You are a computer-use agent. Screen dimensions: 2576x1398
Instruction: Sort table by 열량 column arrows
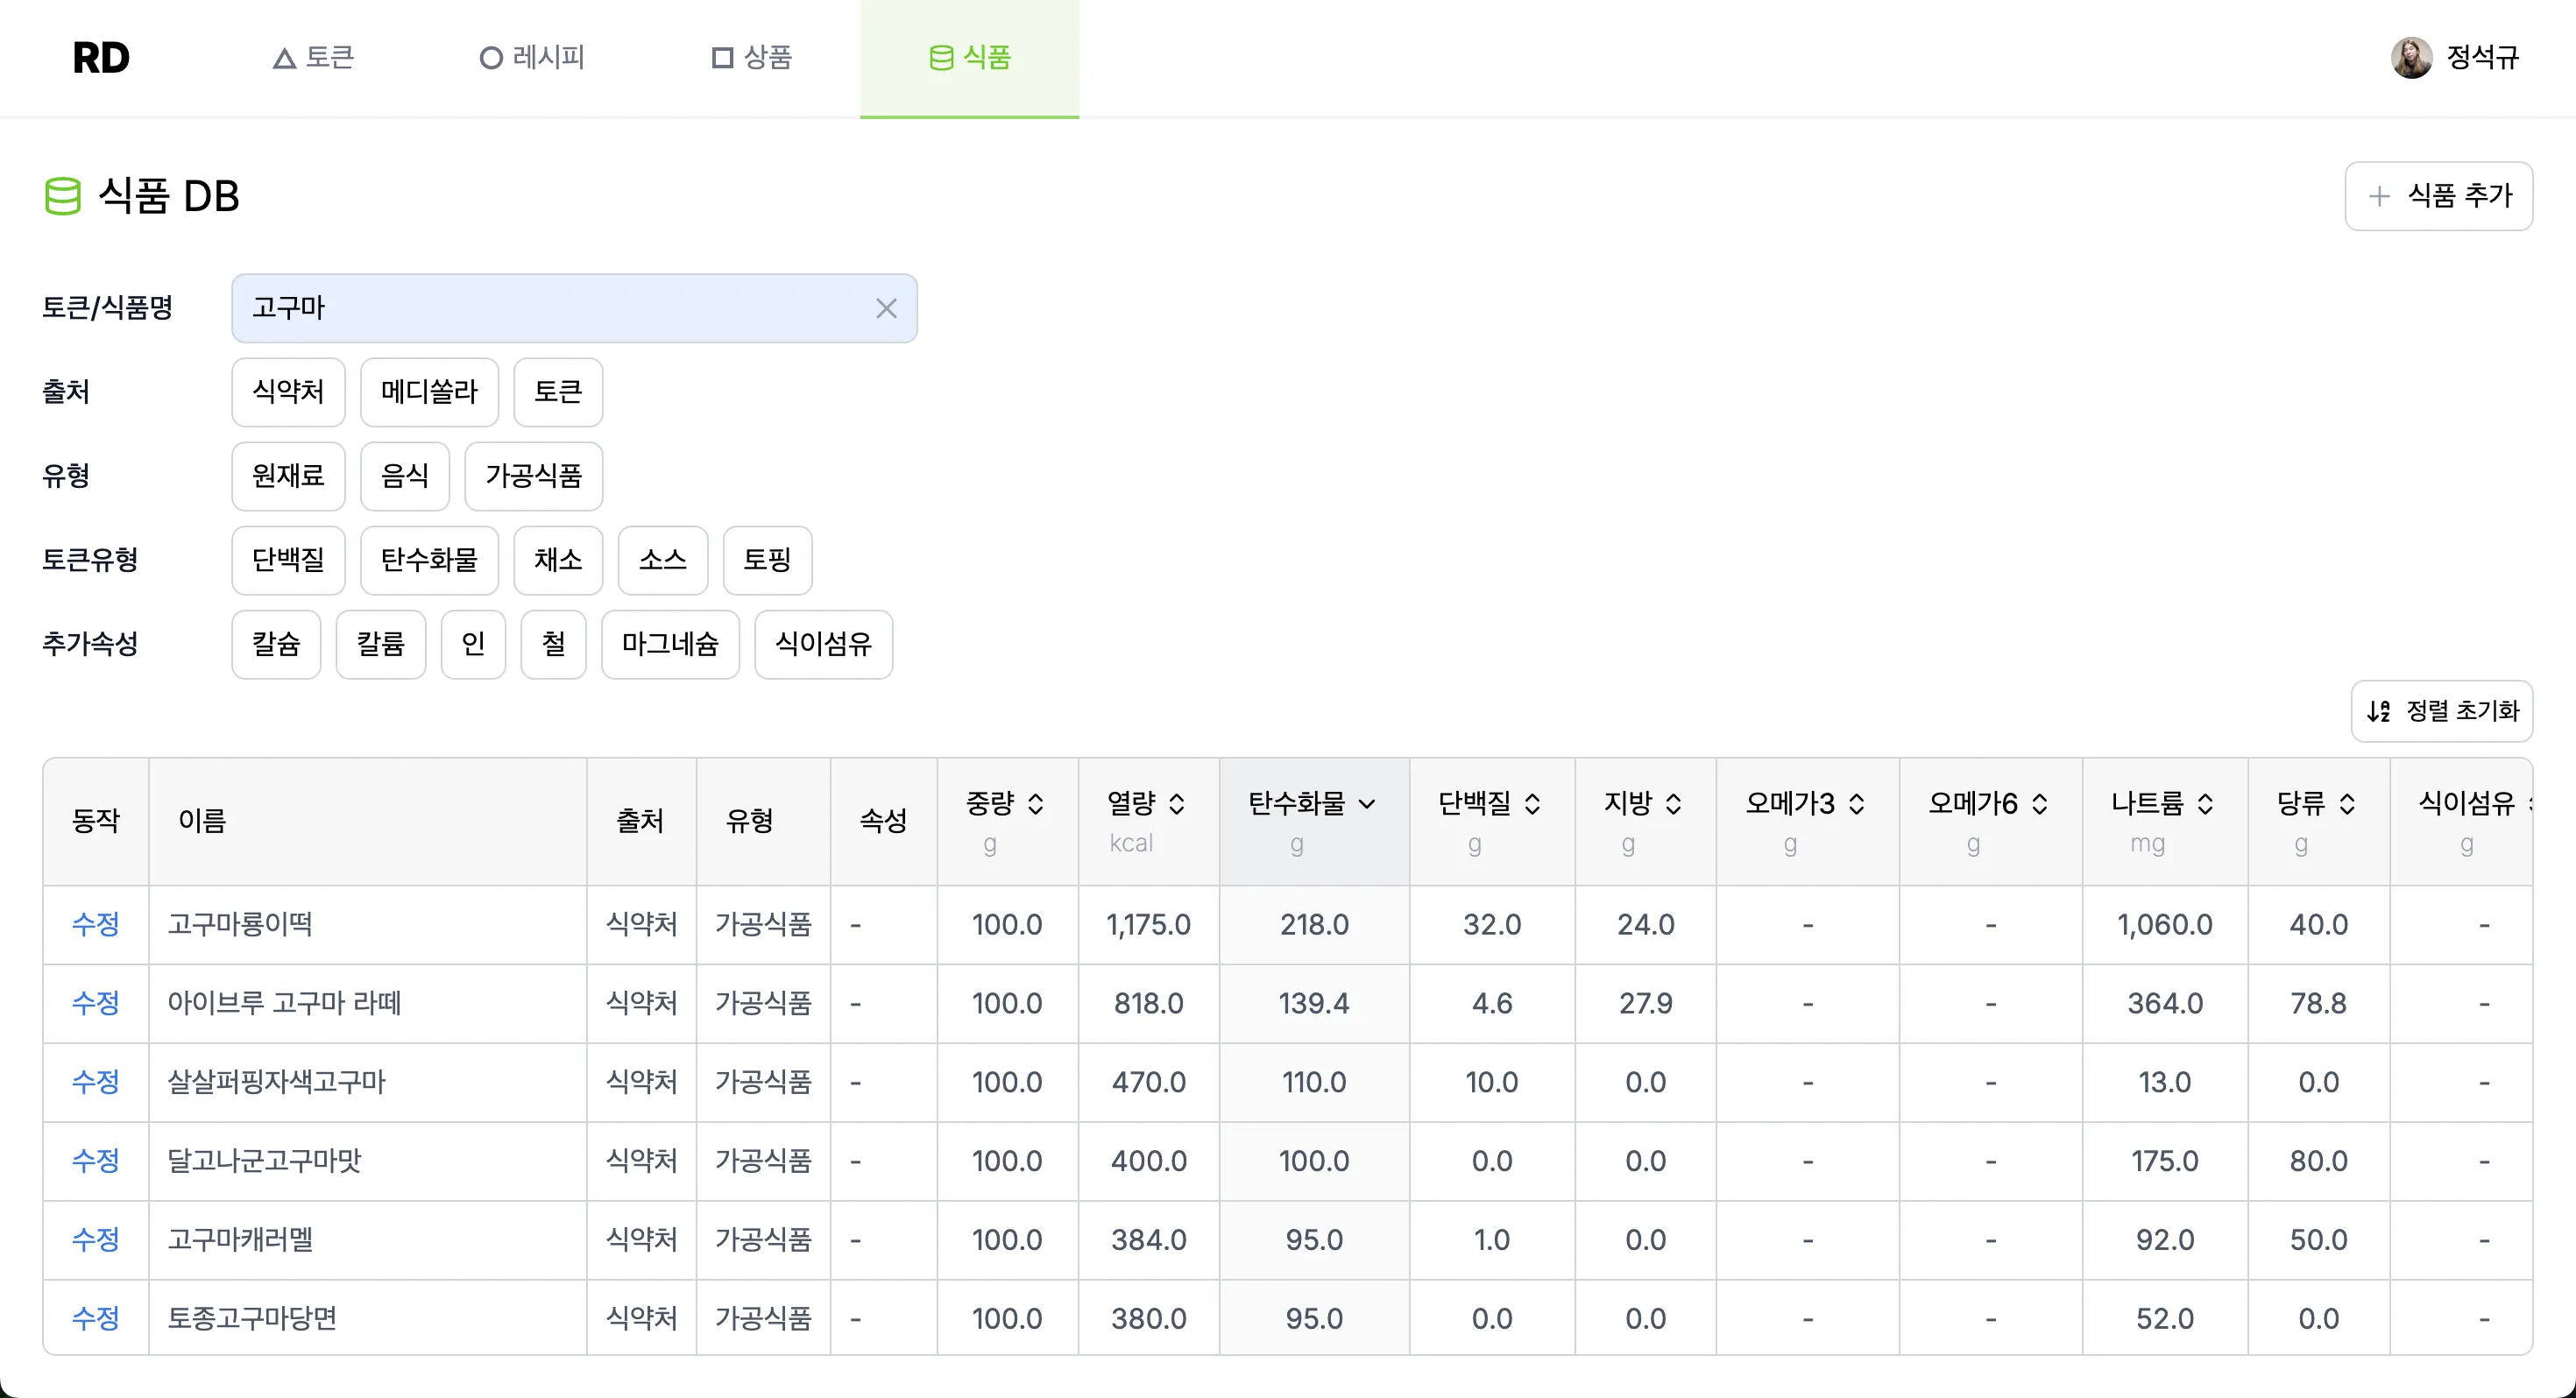[x=1177, y=804]
